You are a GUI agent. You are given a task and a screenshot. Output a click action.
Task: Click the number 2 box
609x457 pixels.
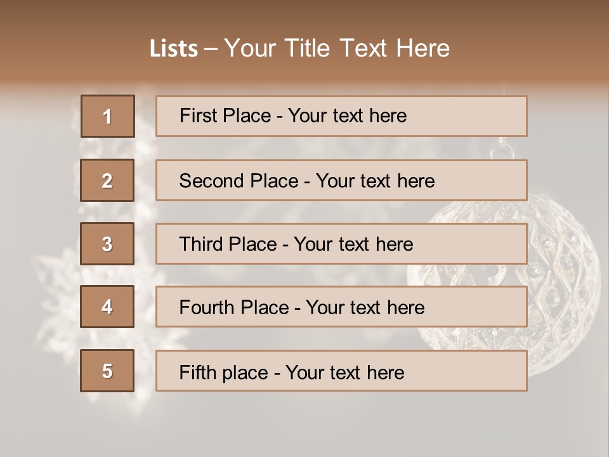pyautogui.click(x=107, y=180)
